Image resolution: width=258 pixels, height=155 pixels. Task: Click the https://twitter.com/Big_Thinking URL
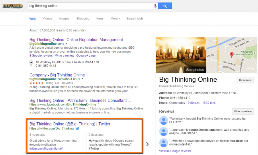pos(52,129)
